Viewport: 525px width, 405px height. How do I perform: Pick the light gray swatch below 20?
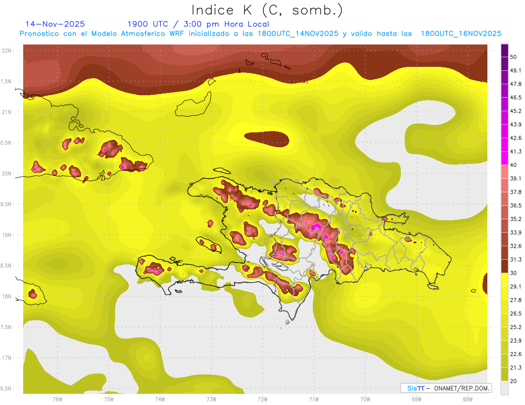(x=504, y=388)
